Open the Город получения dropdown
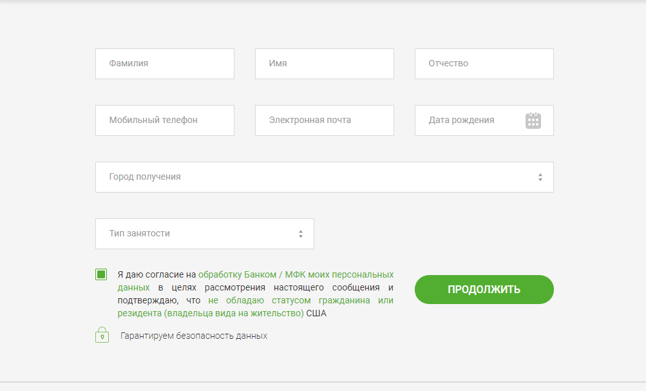 click(325, 177)
